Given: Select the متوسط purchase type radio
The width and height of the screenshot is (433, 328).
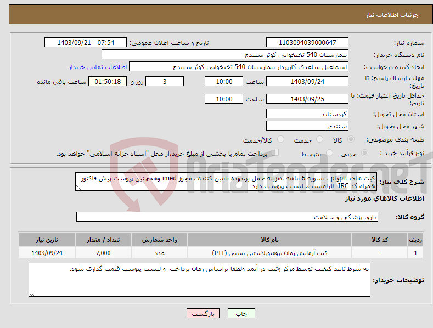Looking at the screenshot, I should 329,153.
